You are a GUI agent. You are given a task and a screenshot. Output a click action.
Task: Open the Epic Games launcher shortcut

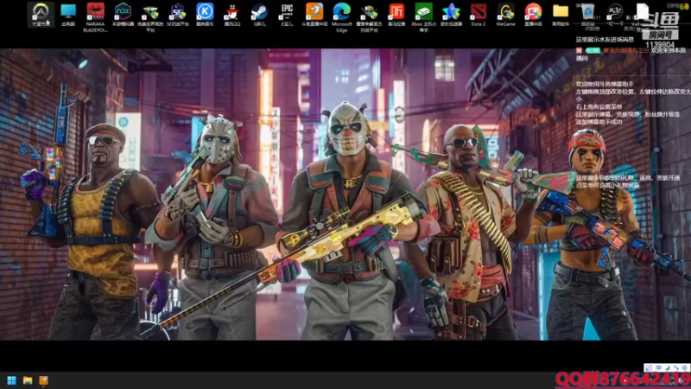tap(287, 14)
